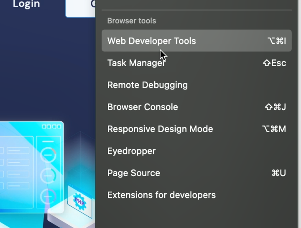The width and height of the screenshot is (301, 228).
Task: Click the bottom circular gauge in the illustration
Action: tap(48, 196)
